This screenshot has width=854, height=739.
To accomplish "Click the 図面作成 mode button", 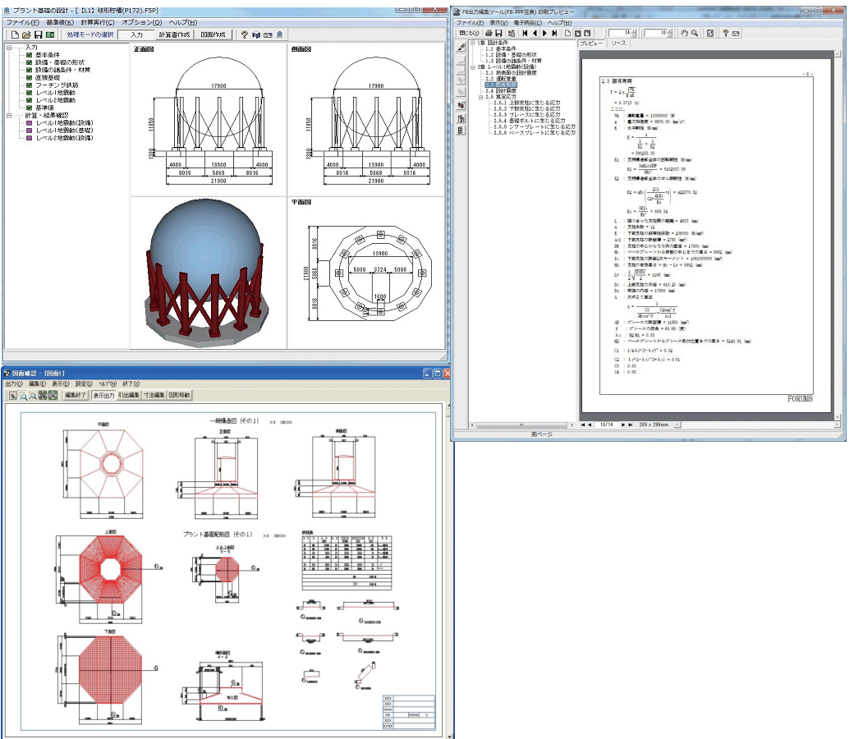I will pos(213,34).
